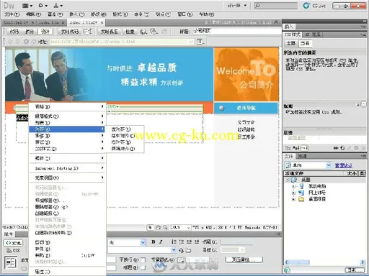Click the CS Live icon

click(306, 6)
